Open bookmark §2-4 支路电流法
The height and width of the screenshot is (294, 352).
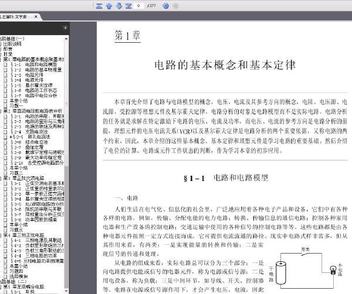click(29, 132)
